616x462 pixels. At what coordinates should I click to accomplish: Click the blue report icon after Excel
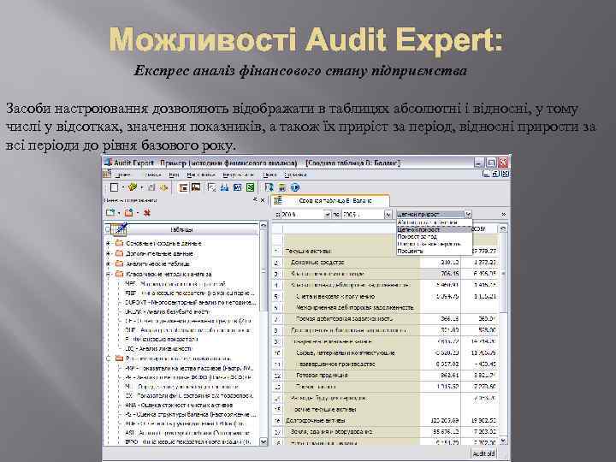[269, 187]
